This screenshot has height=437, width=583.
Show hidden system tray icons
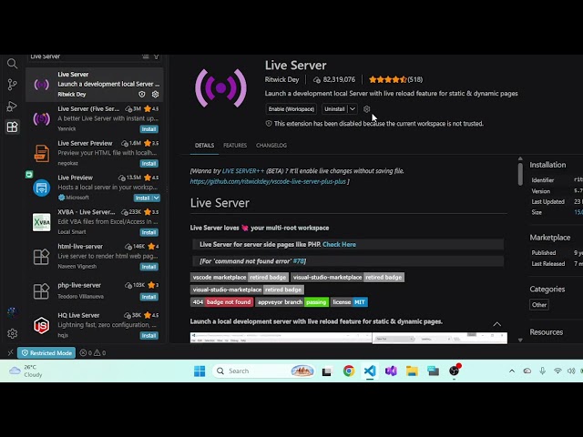(512, 371)
